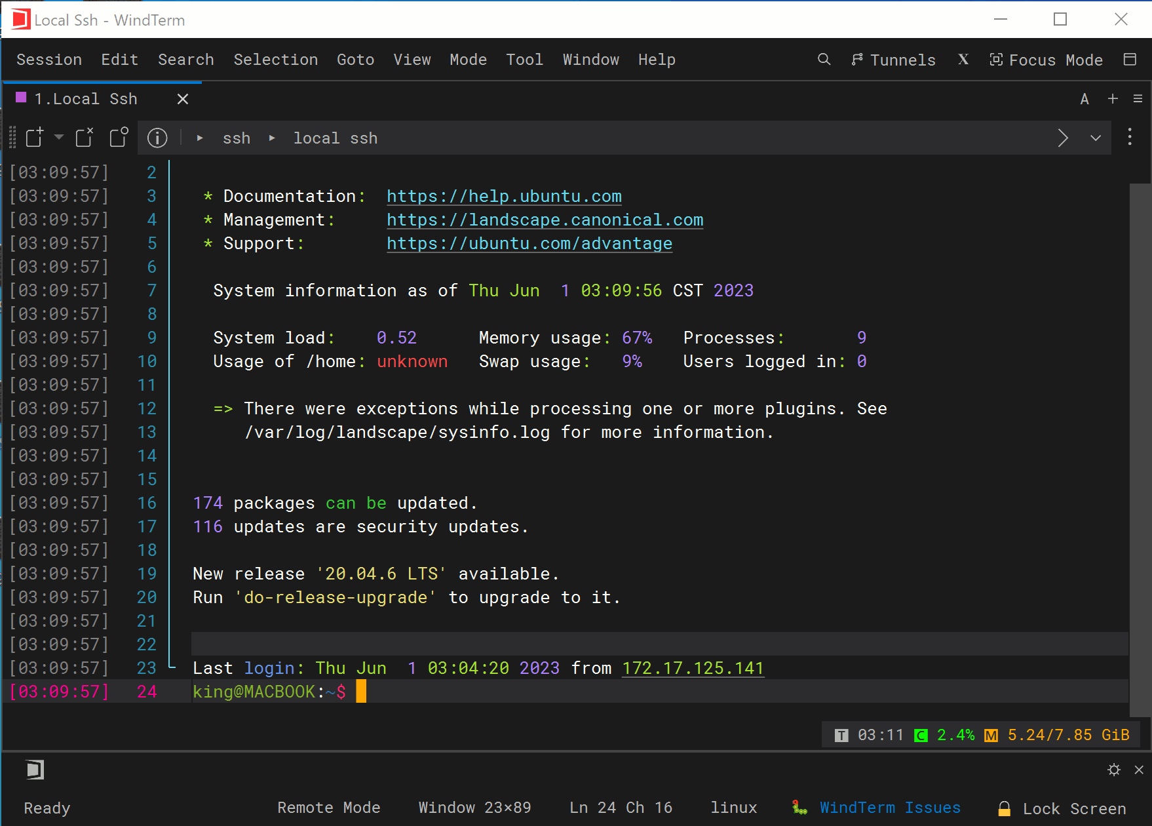Screen dimensions: 1152x826
Task: Click the padlock icon in the status bar
Action: pyautogui.click(x=1004, y=808)
